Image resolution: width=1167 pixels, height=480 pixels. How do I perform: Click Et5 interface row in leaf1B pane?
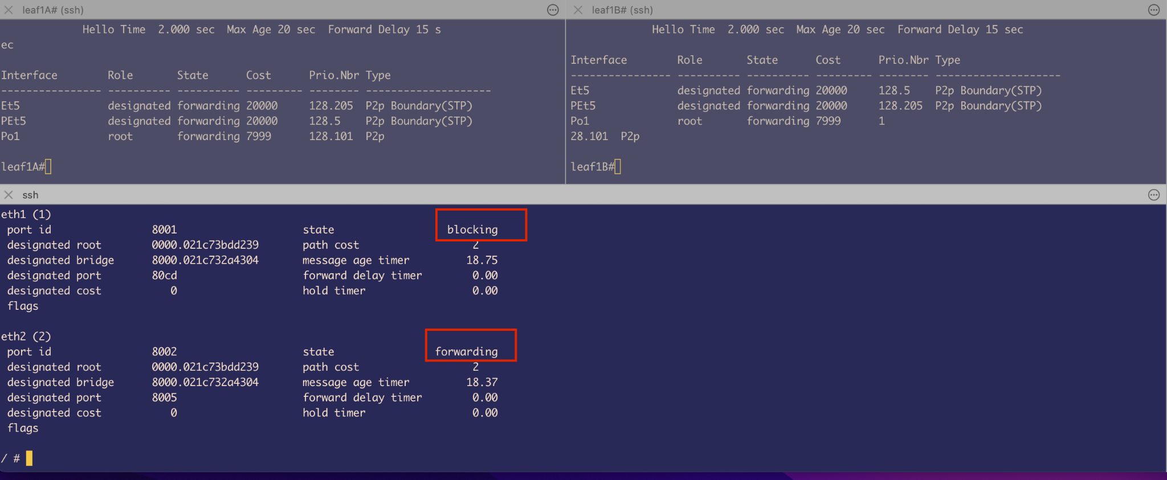(x=806, y=90)
